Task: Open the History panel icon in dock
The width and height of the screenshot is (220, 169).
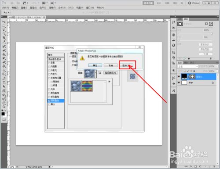Action: pos(174,22)
